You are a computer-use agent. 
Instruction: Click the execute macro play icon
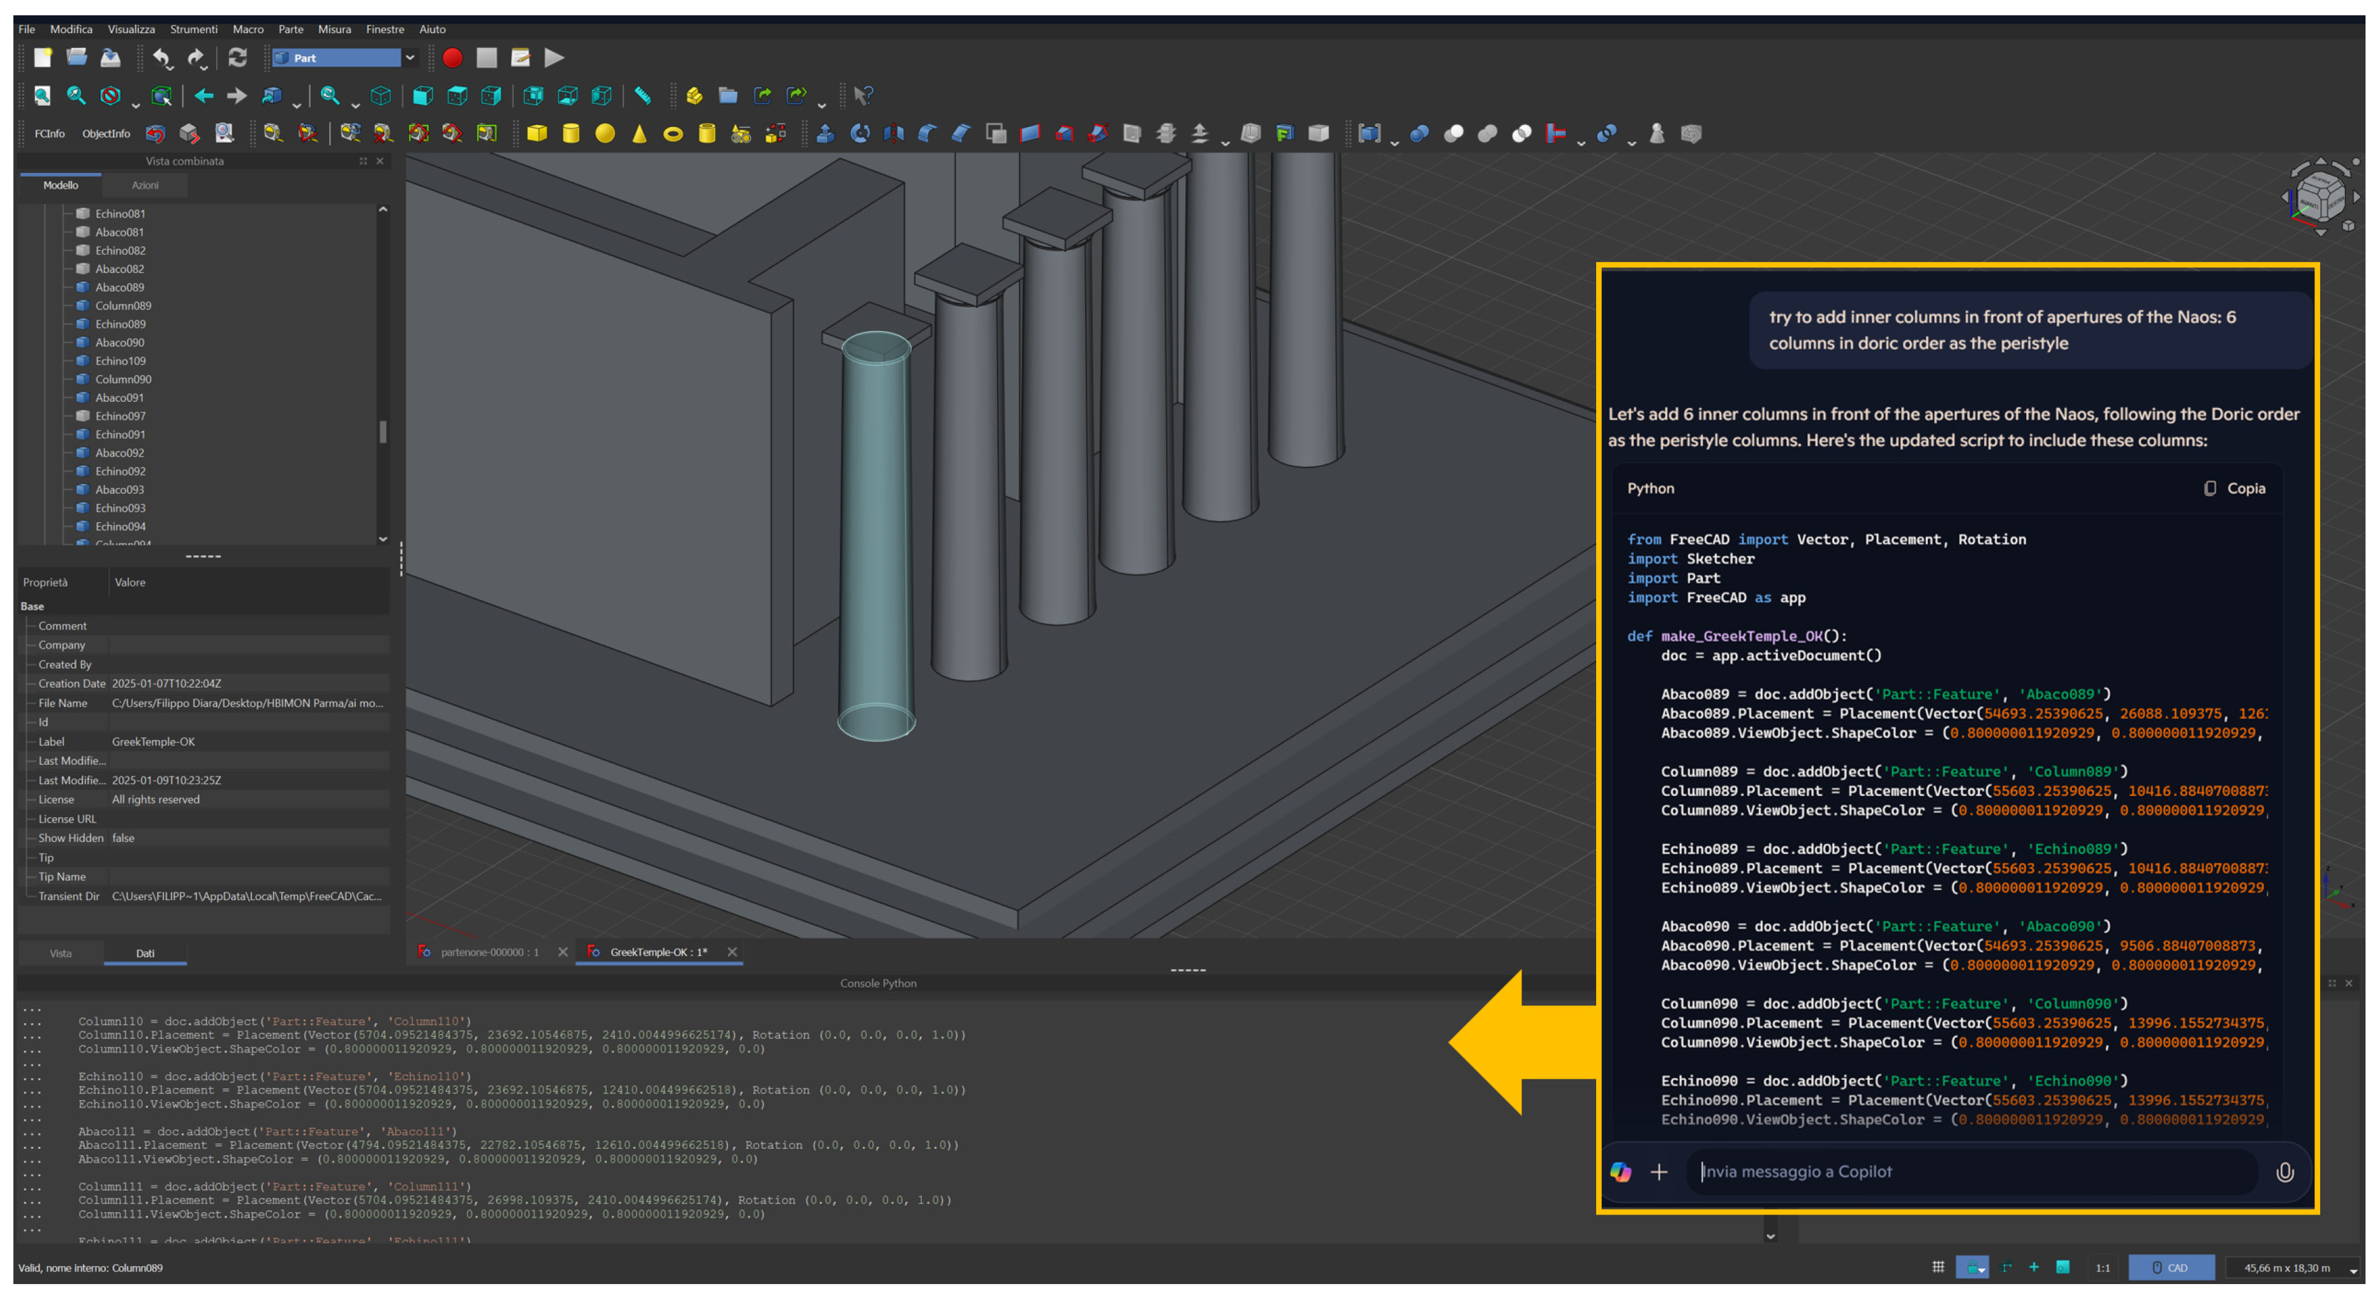[554, 57]
